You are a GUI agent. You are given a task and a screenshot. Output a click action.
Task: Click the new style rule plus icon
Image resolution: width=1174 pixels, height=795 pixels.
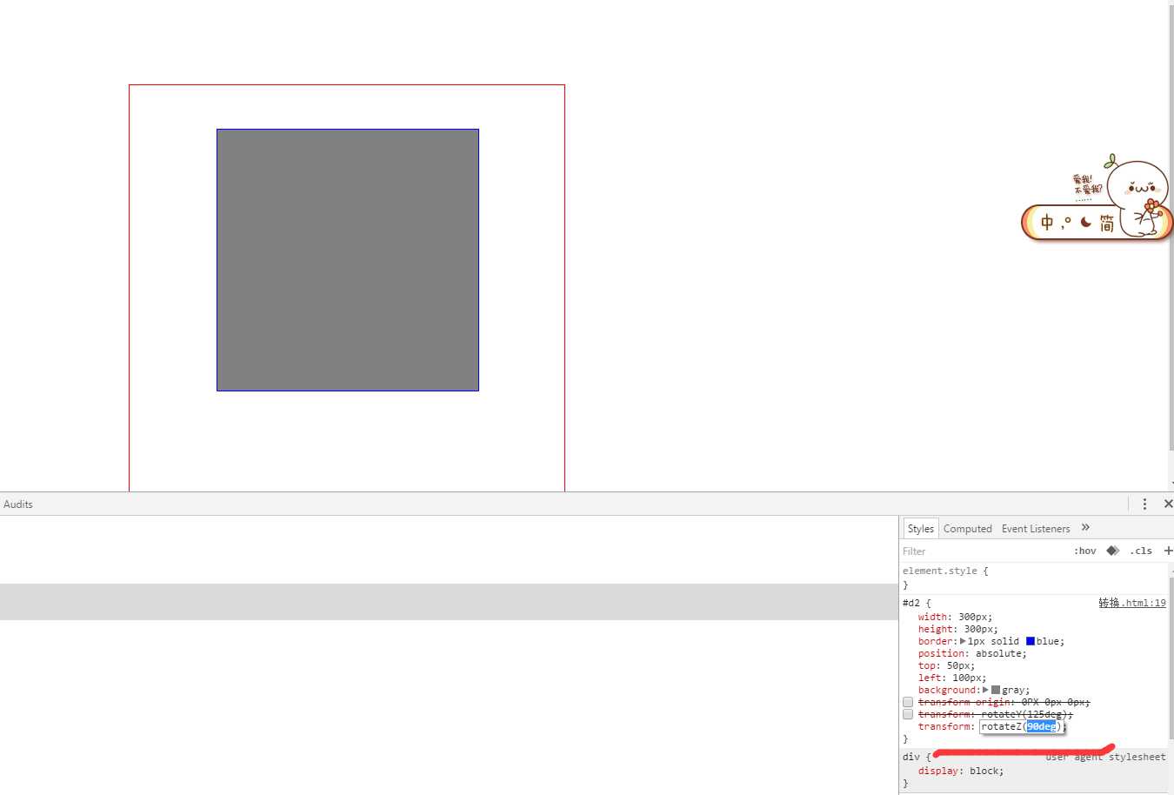click(1168, 551)
